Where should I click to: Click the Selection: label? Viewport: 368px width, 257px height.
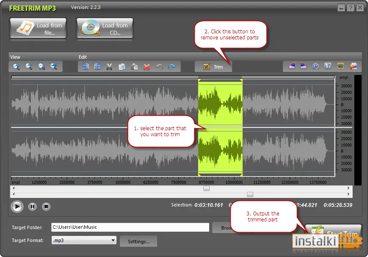point(182,205)
